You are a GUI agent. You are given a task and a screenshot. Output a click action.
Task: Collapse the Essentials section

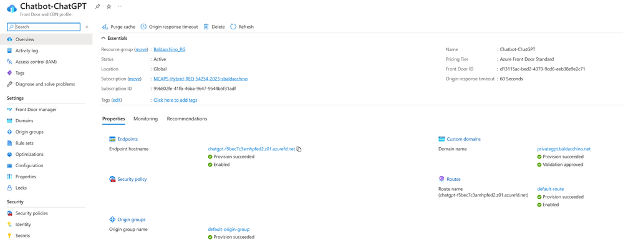tap(114, 38)
